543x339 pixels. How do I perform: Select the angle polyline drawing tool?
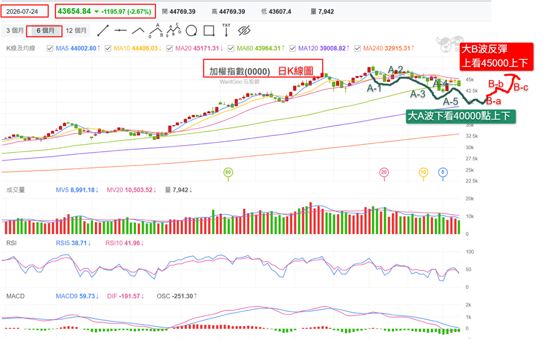(138, 31)
